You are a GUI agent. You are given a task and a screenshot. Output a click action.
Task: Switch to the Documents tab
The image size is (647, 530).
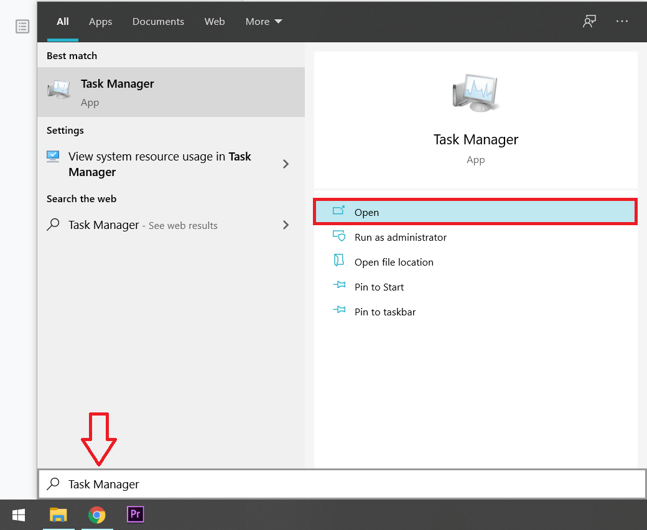pyautogui.click(x=158, y=21)
